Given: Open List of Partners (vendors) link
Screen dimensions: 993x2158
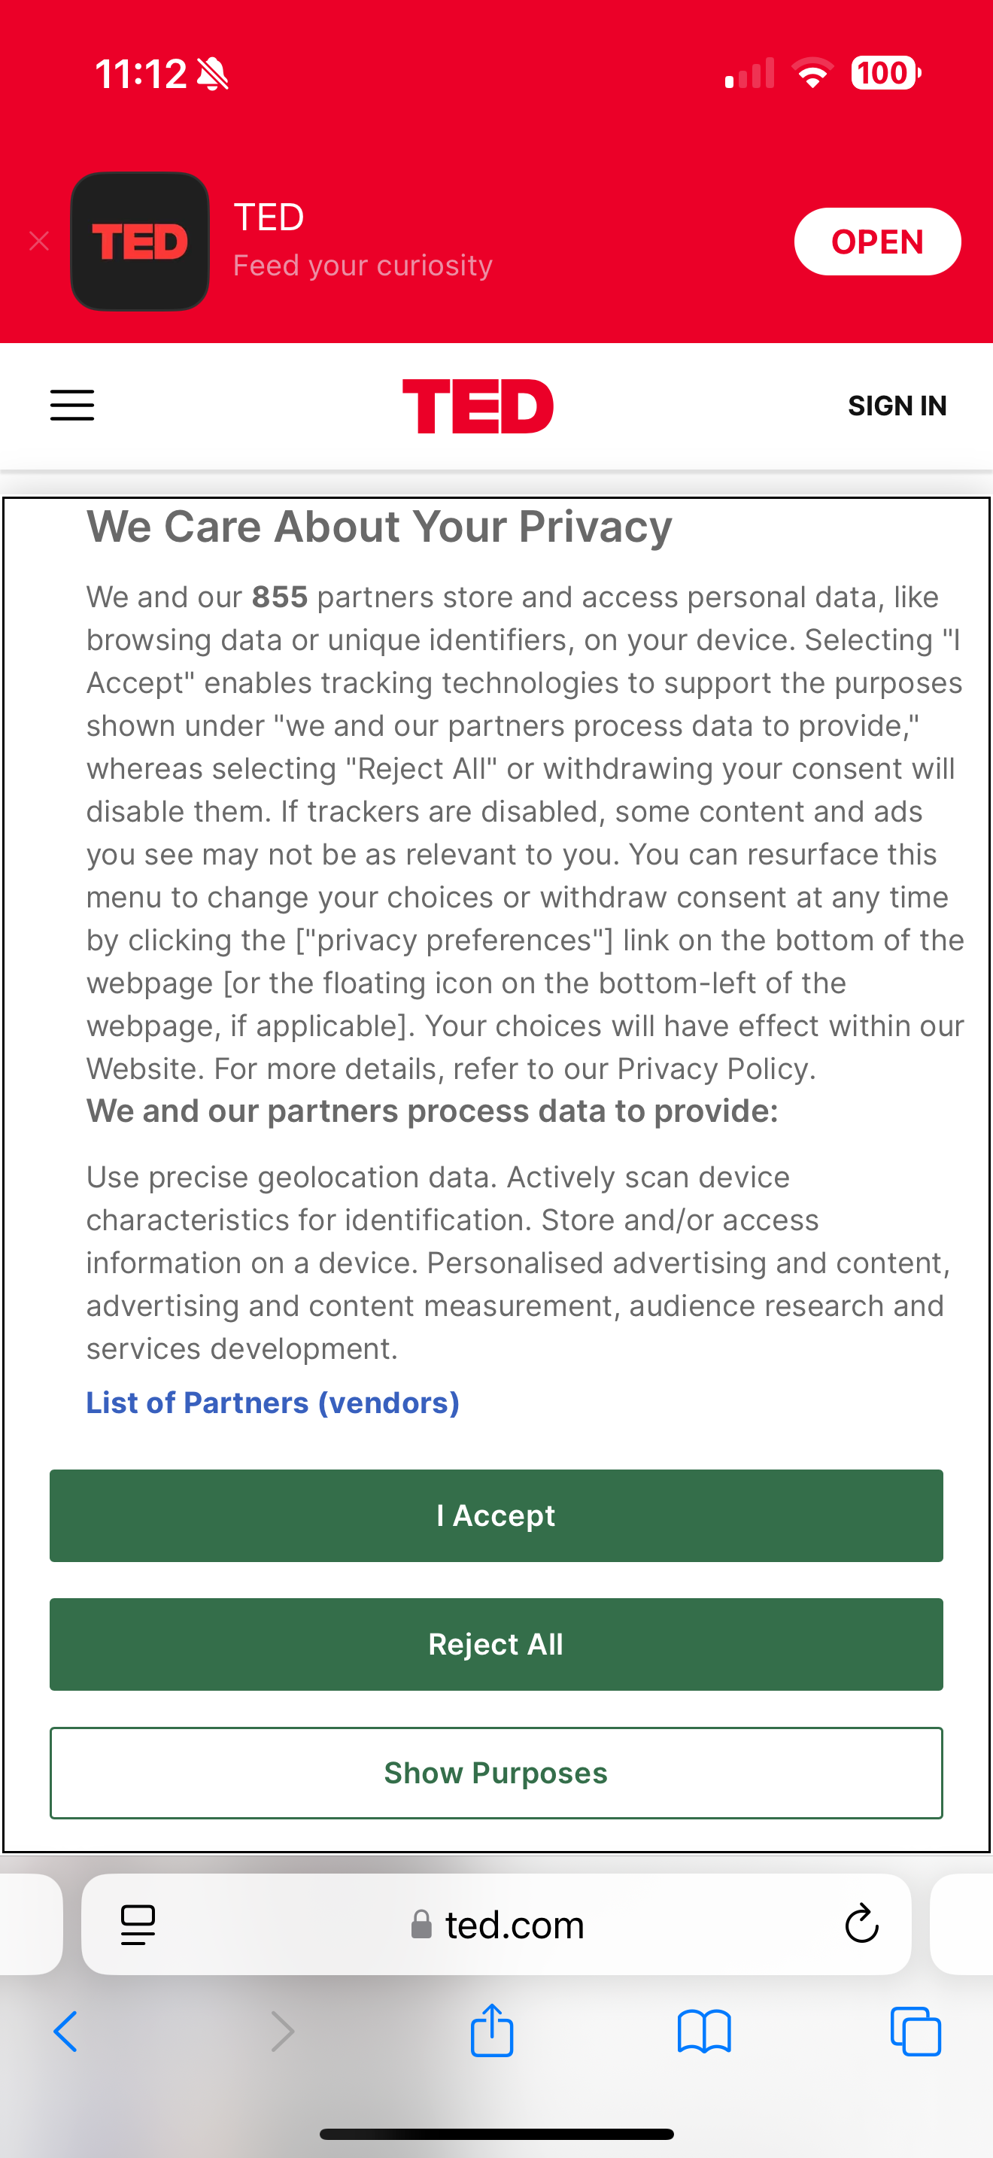Looking at the screenshot, I should [x=273, y=1403].
